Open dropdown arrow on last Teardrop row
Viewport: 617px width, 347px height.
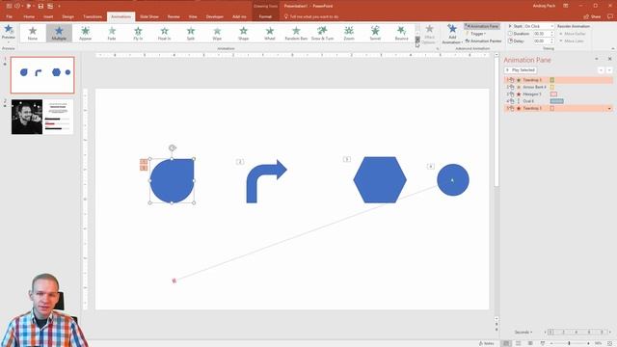point(609,108)
